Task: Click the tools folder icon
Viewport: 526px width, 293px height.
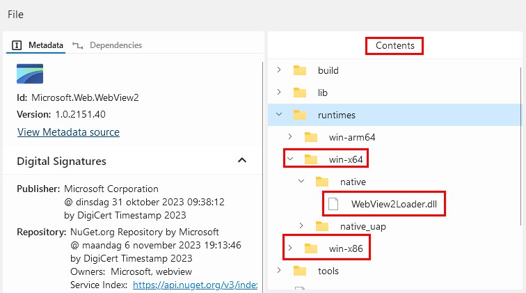Action: pos(300,271)
